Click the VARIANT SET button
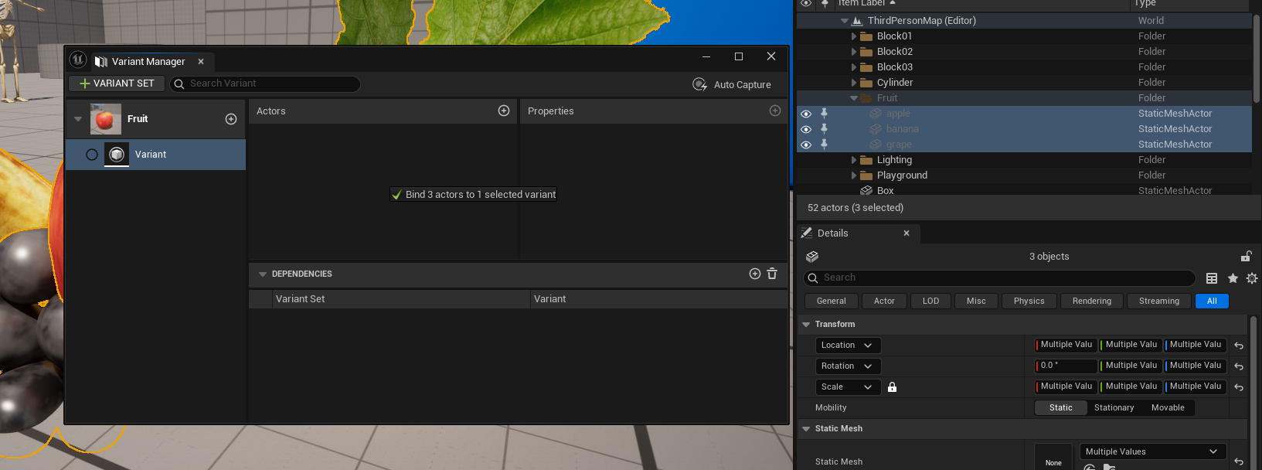1262x470 pixels. click(117, 83)
